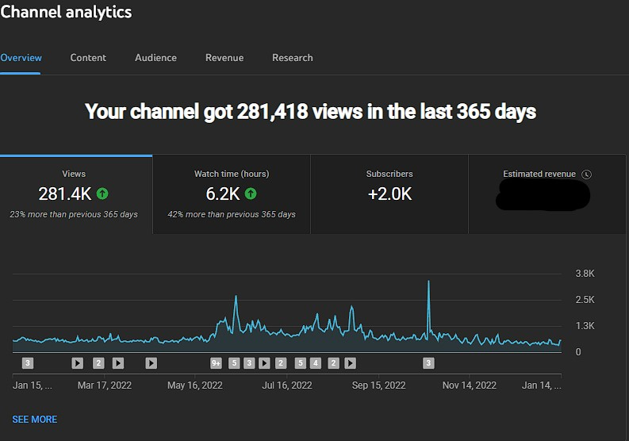Open the play marker between 3 and 2 near July
The image size is (629, 441).
tap(264, 363)
